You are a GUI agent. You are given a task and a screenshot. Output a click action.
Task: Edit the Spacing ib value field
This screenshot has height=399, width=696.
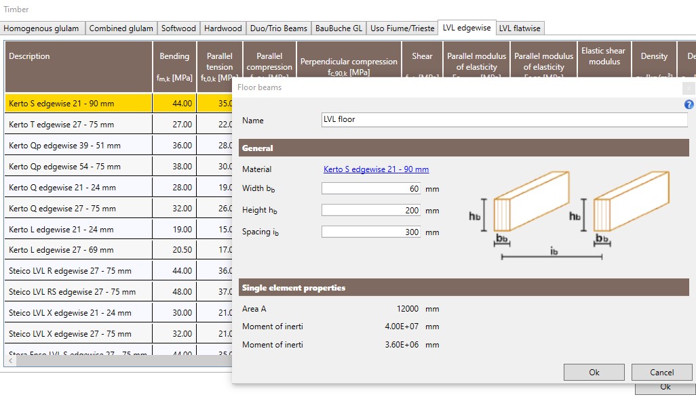[371, 232]
